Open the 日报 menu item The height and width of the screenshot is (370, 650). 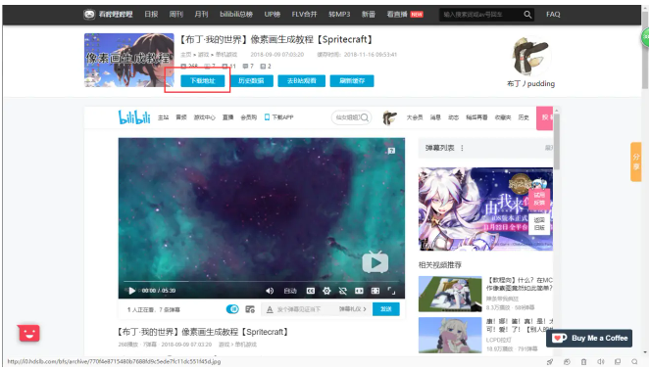[151, 14]
